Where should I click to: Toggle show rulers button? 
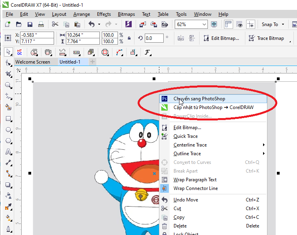pyautogui.click(x=228, y=24)
